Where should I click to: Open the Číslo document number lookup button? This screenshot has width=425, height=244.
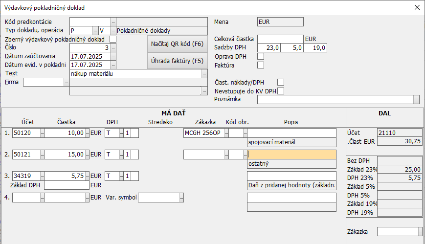click(113, 48)
